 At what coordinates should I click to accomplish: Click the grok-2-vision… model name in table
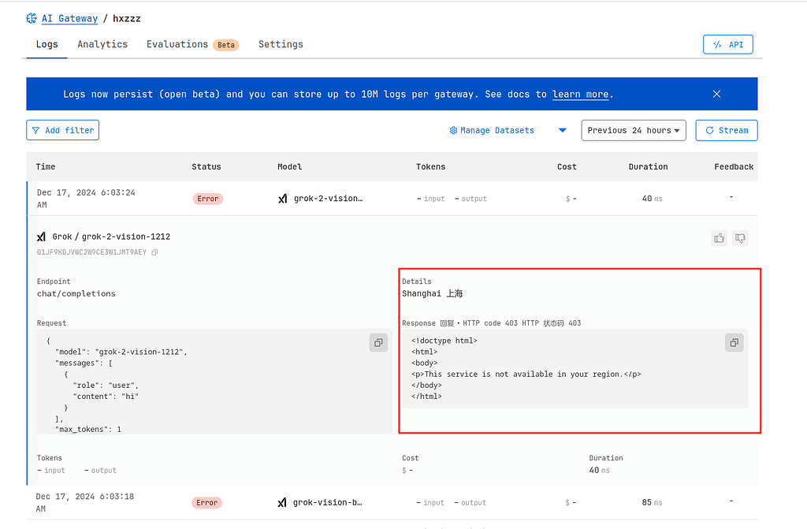[x=329, y=199]
